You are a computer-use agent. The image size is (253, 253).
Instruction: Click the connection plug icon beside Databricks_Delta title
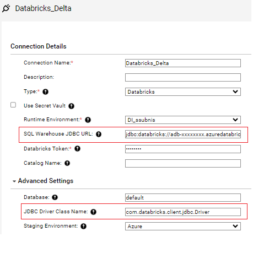pos(6,8)
